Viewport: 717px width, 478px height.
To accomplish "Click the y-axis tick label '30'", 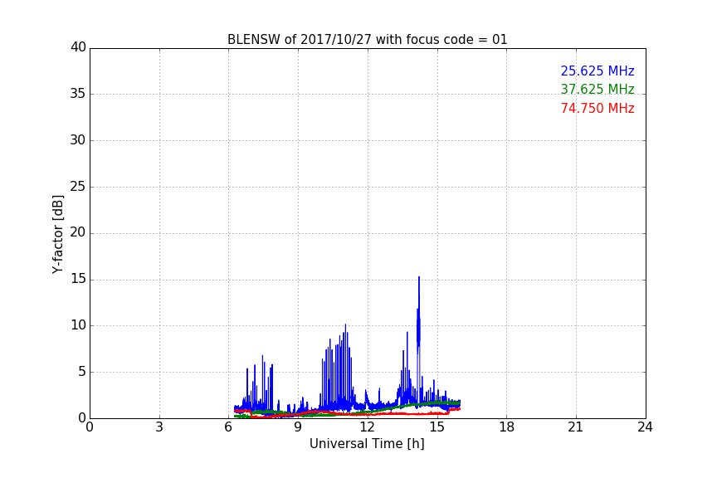I will pyautogui.click(x=78, y=140).
